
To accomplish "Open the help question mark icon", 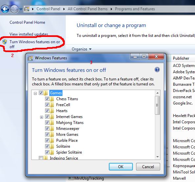I will coord(157,70).
